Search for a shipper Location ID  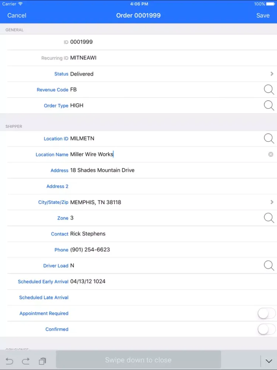tap(269, 138)
